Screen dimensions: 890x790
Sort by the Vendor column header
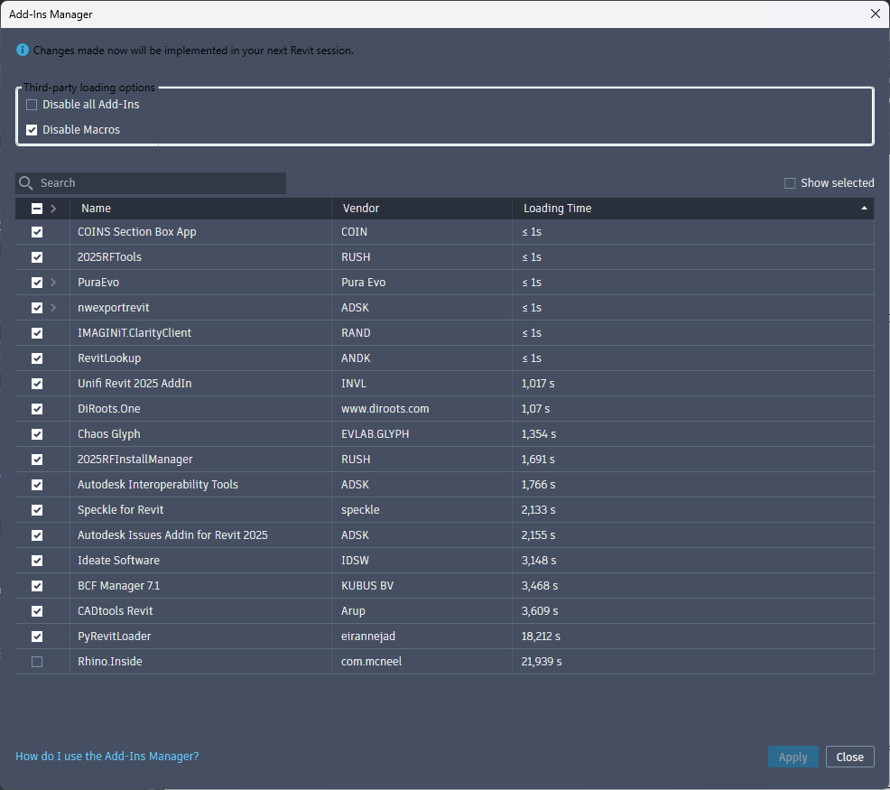point(361,209)
